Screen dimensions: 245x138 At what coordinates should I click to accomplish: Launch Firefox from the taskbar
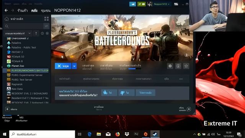click(118, 134)
